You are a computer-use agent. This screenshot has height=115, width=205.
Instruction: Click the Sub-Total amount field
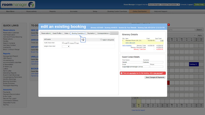click(159, 41)
